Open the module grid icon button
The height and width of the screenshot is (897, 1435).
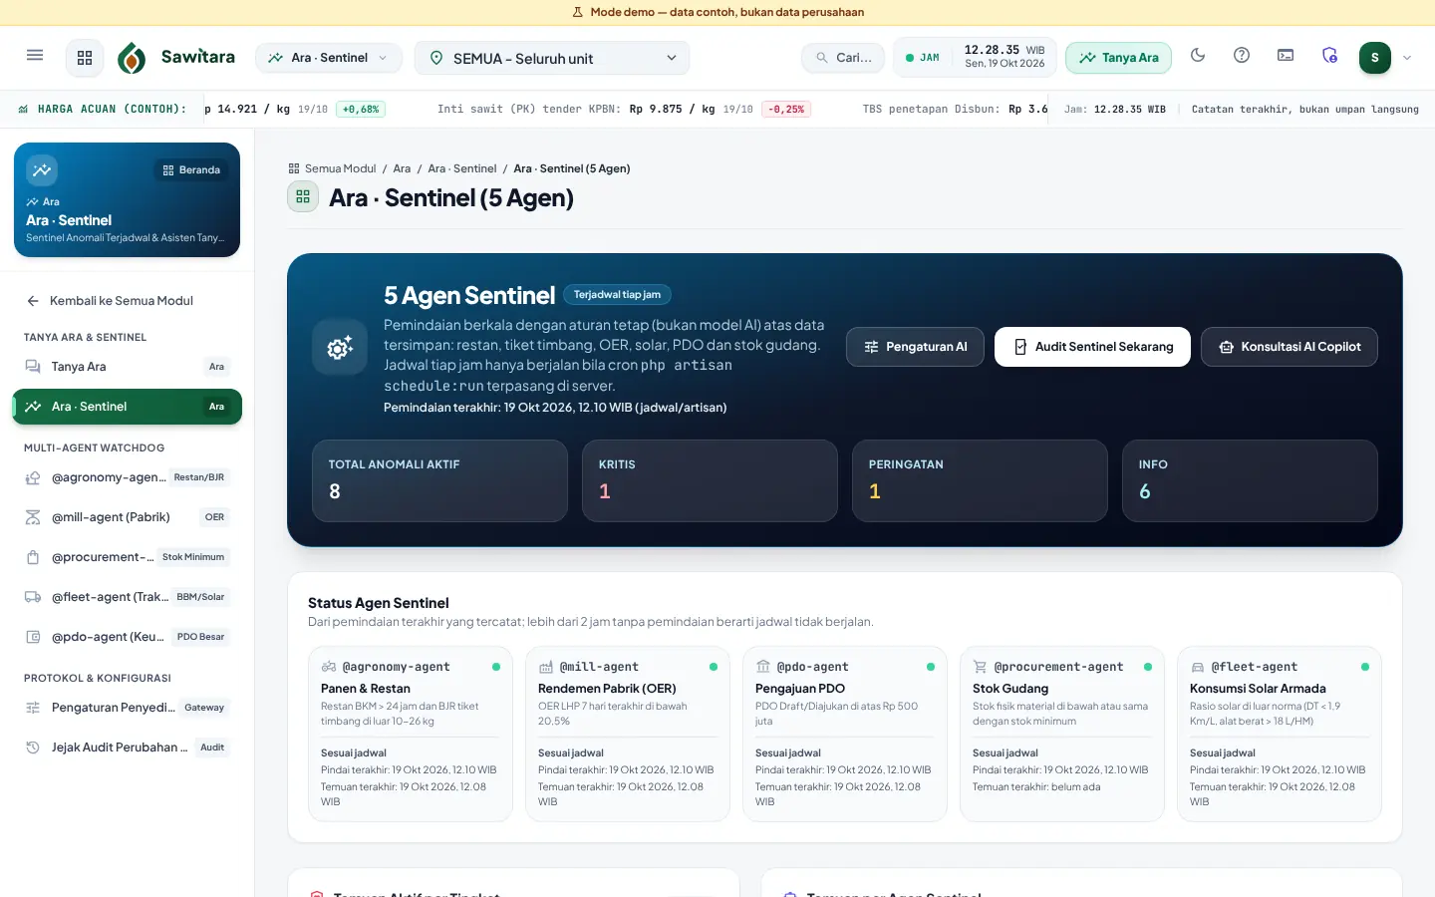pos(85,58)
